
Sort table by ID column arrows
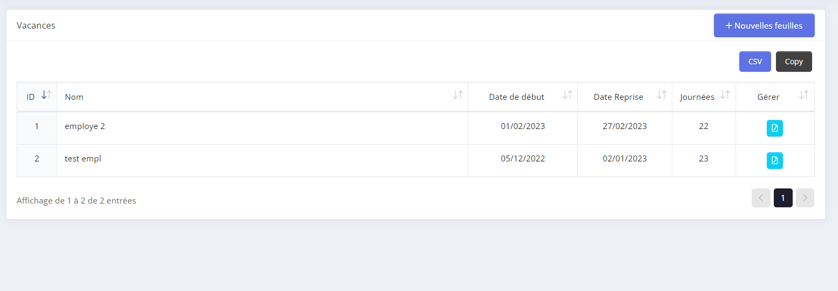(46, 95)
